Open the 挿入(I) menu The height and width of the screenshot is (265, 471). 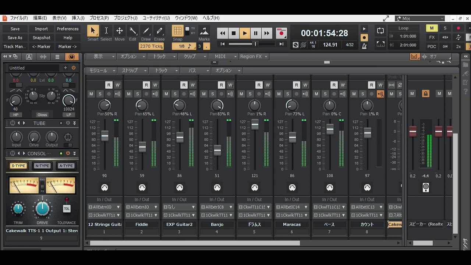78,18
